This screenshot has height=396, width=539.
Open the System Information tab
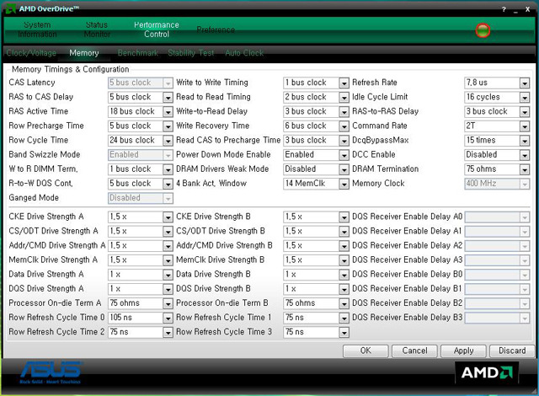point(37,29)
